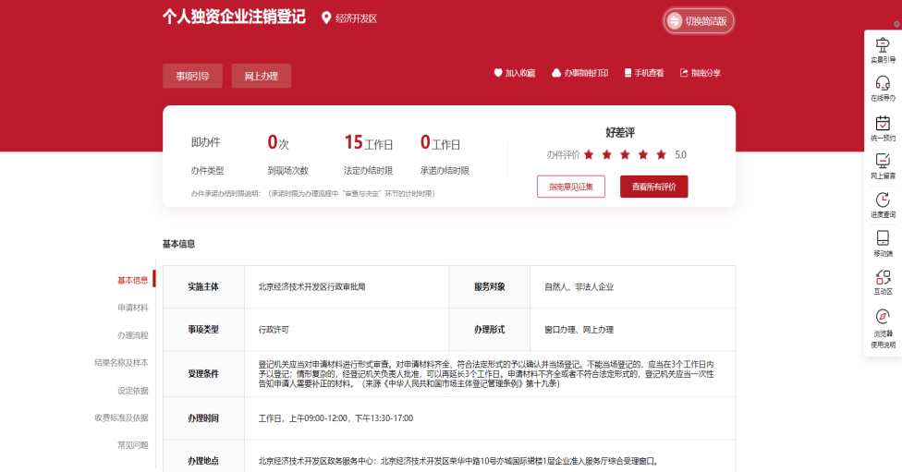Open 统一预约 calendar icon
This screenshot has width=902, height=472.
click(x=883, y=123)
